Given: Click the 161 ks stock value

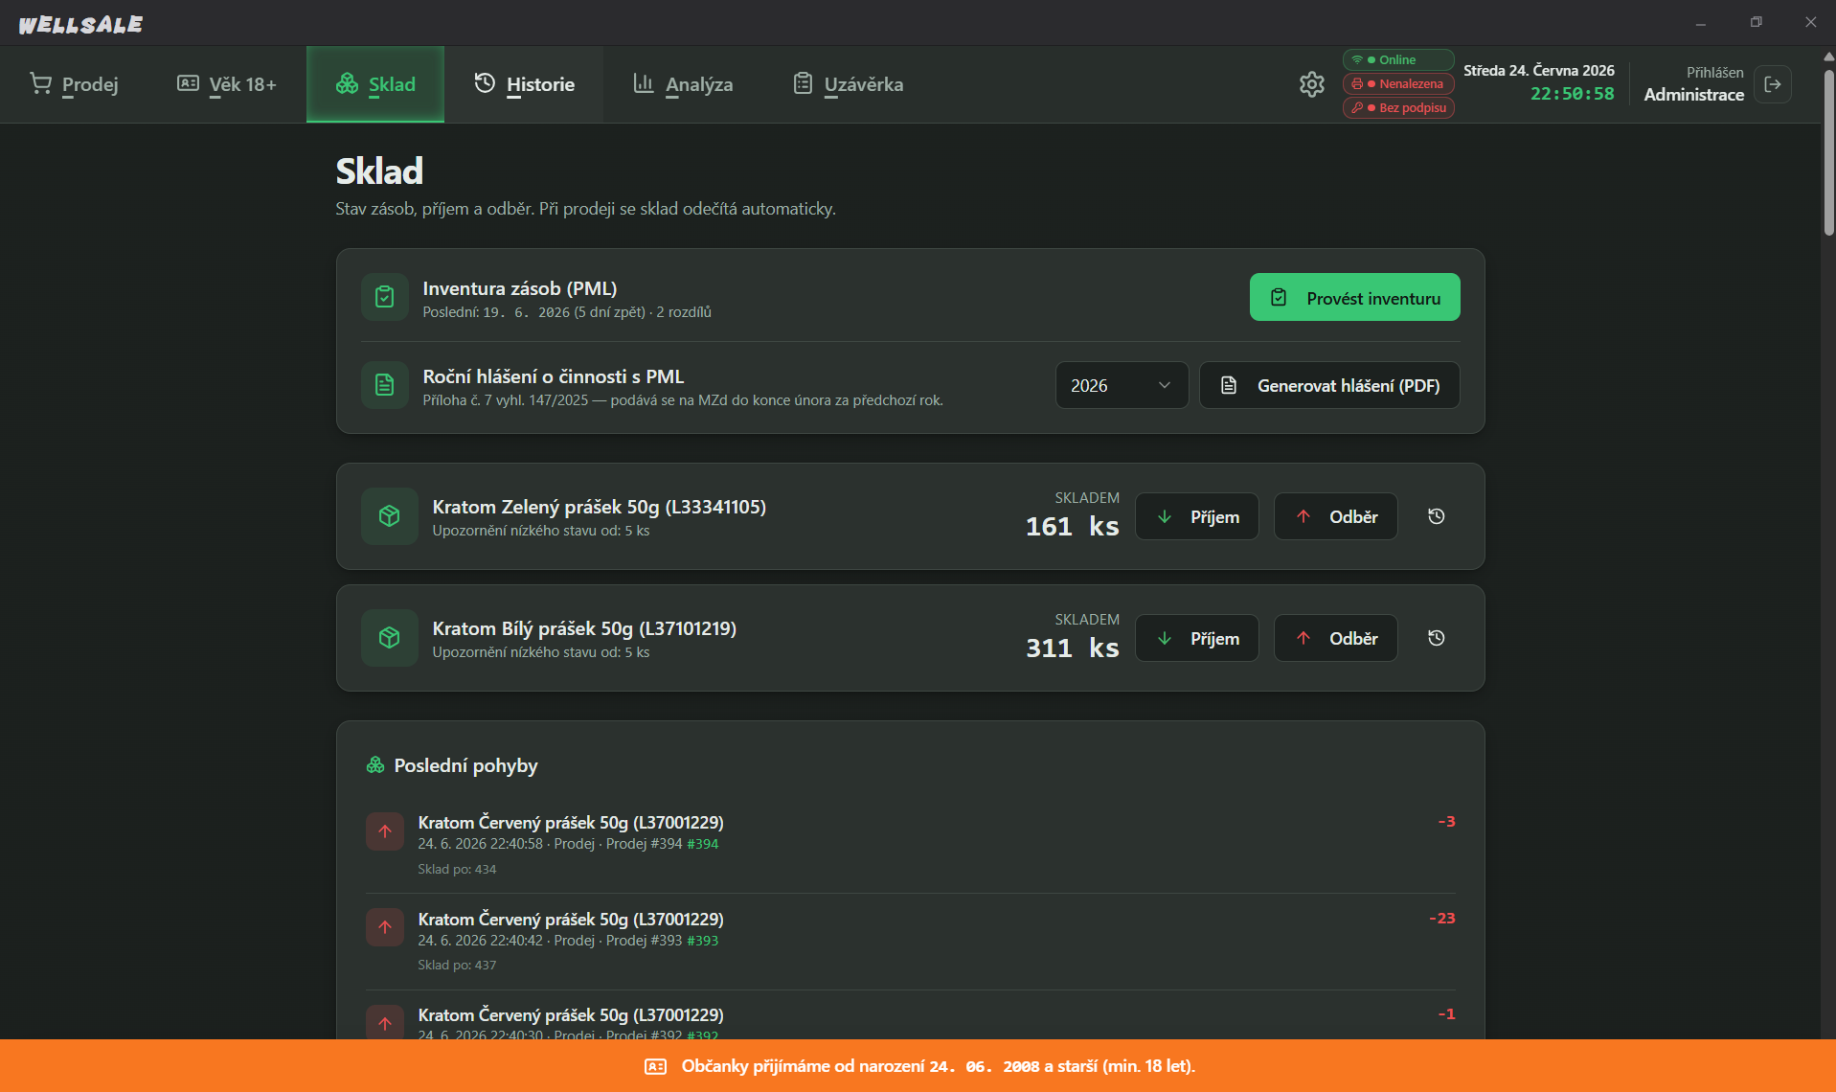Looking at the screenshot, I should [1072, 527].
